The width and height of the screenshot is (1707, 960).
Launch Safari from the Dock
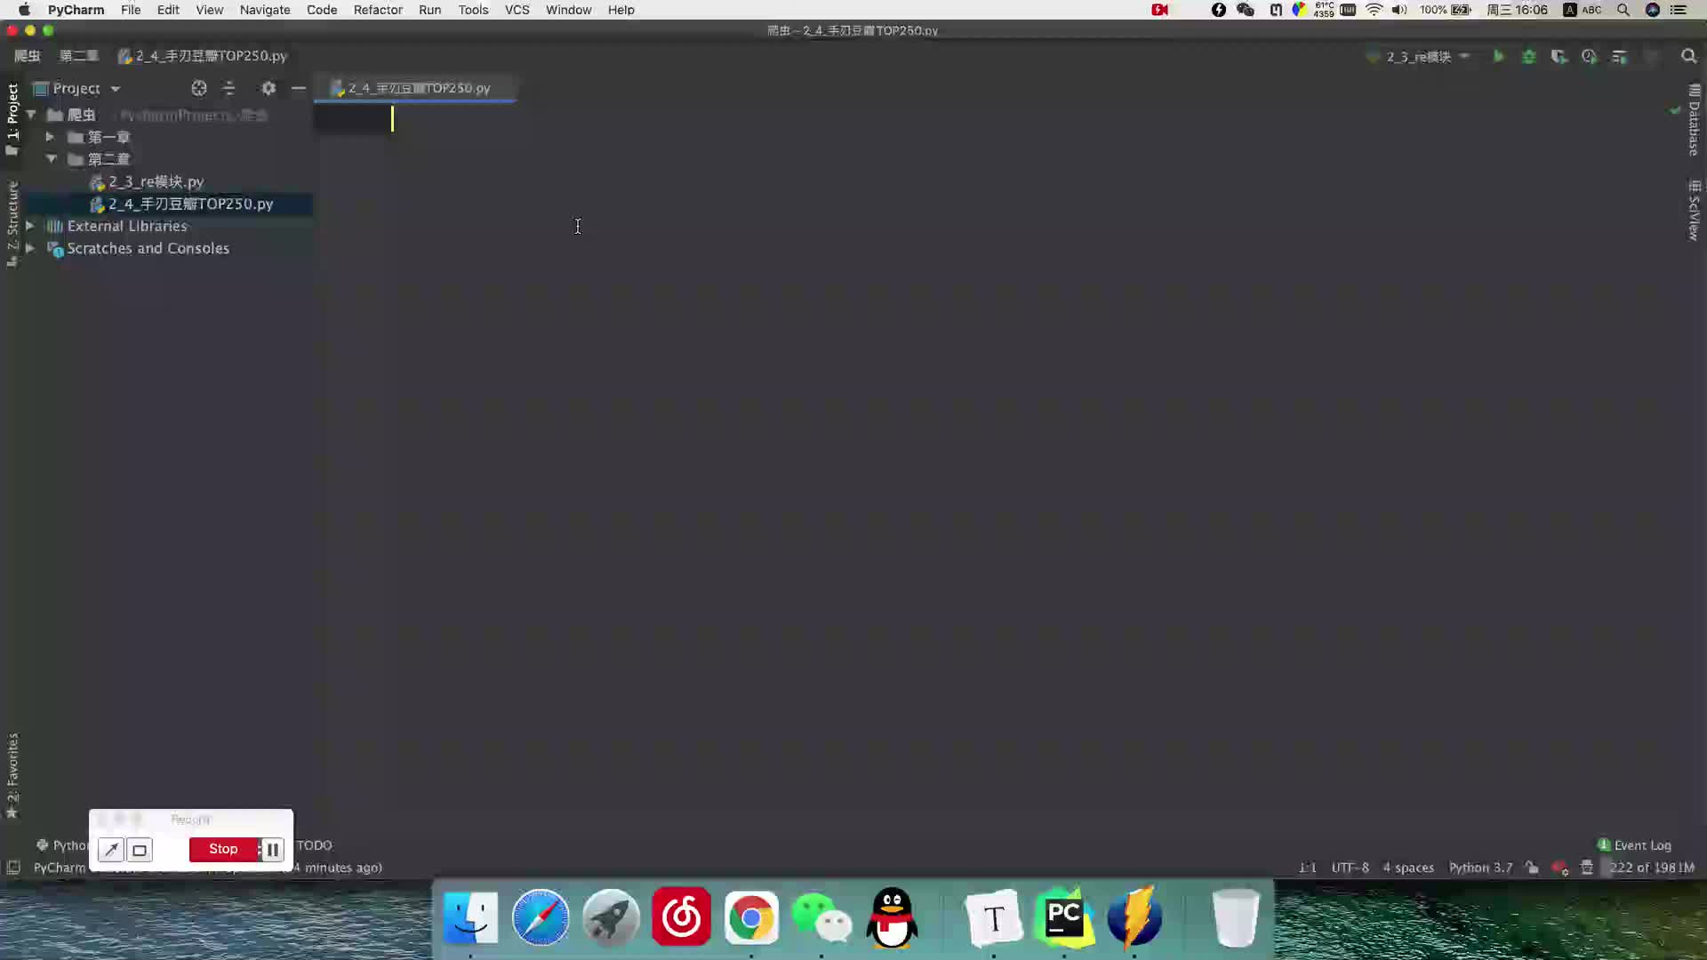[541, 917]
